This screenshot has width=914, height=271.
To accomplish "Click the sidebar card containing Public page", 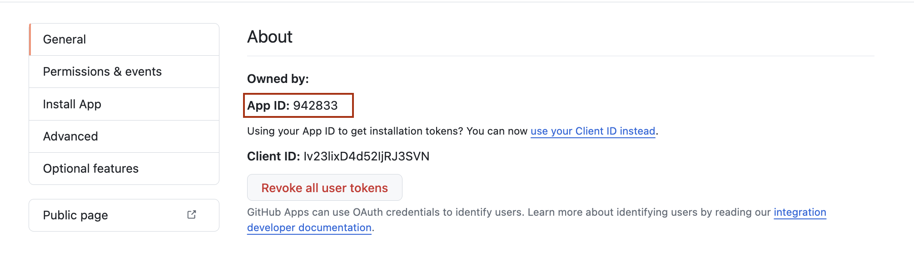I will (124, 215).
